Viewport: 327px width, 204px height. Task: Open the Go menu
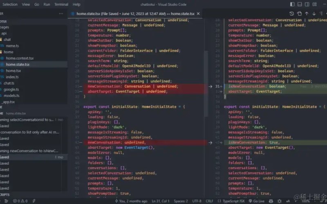[x=36, y=4]
